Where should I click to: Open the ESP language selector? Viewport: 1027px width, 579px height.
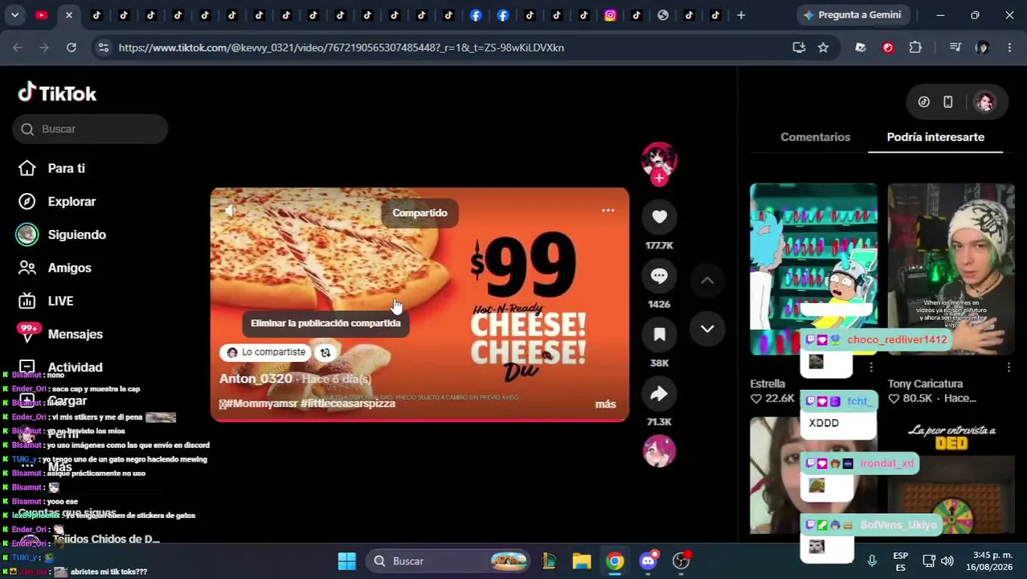click(901, 561)
